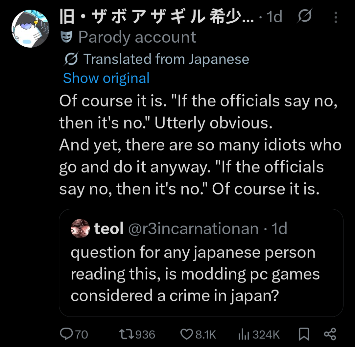This screenshot has width=355, height=347.
Task: Share the post via share icon
Action: 330,334
